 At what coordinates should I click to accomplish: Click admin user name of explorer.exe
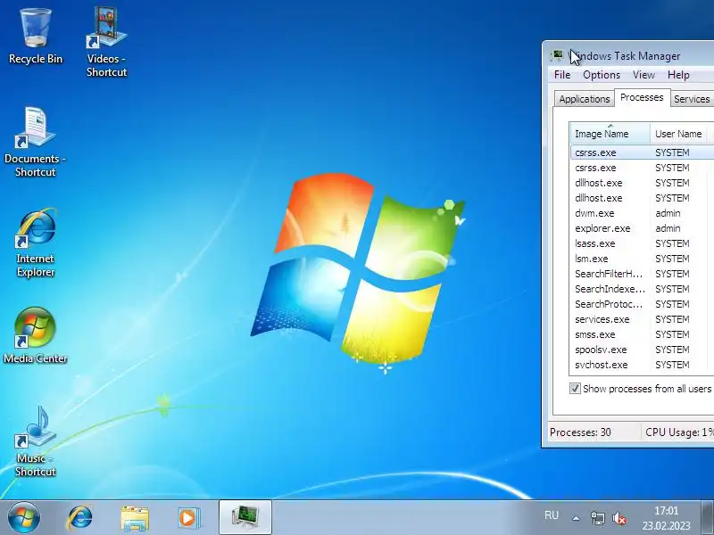click(x=668, y=228)
